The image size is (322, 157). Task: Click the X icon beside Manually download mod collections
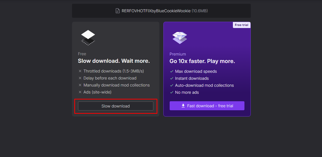pos(80,85)
